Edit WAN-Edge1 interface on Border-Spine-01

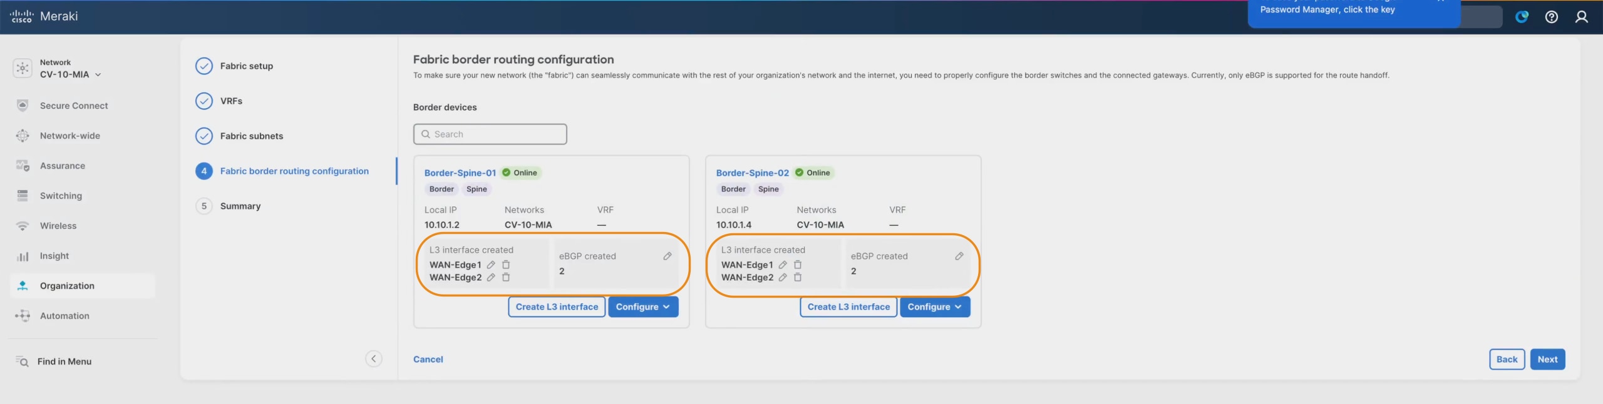[x=491, y=265]
